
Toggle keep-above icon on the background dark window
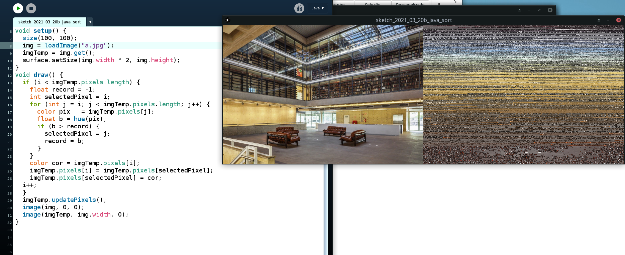pyautogui.click(x=519, y=10)
